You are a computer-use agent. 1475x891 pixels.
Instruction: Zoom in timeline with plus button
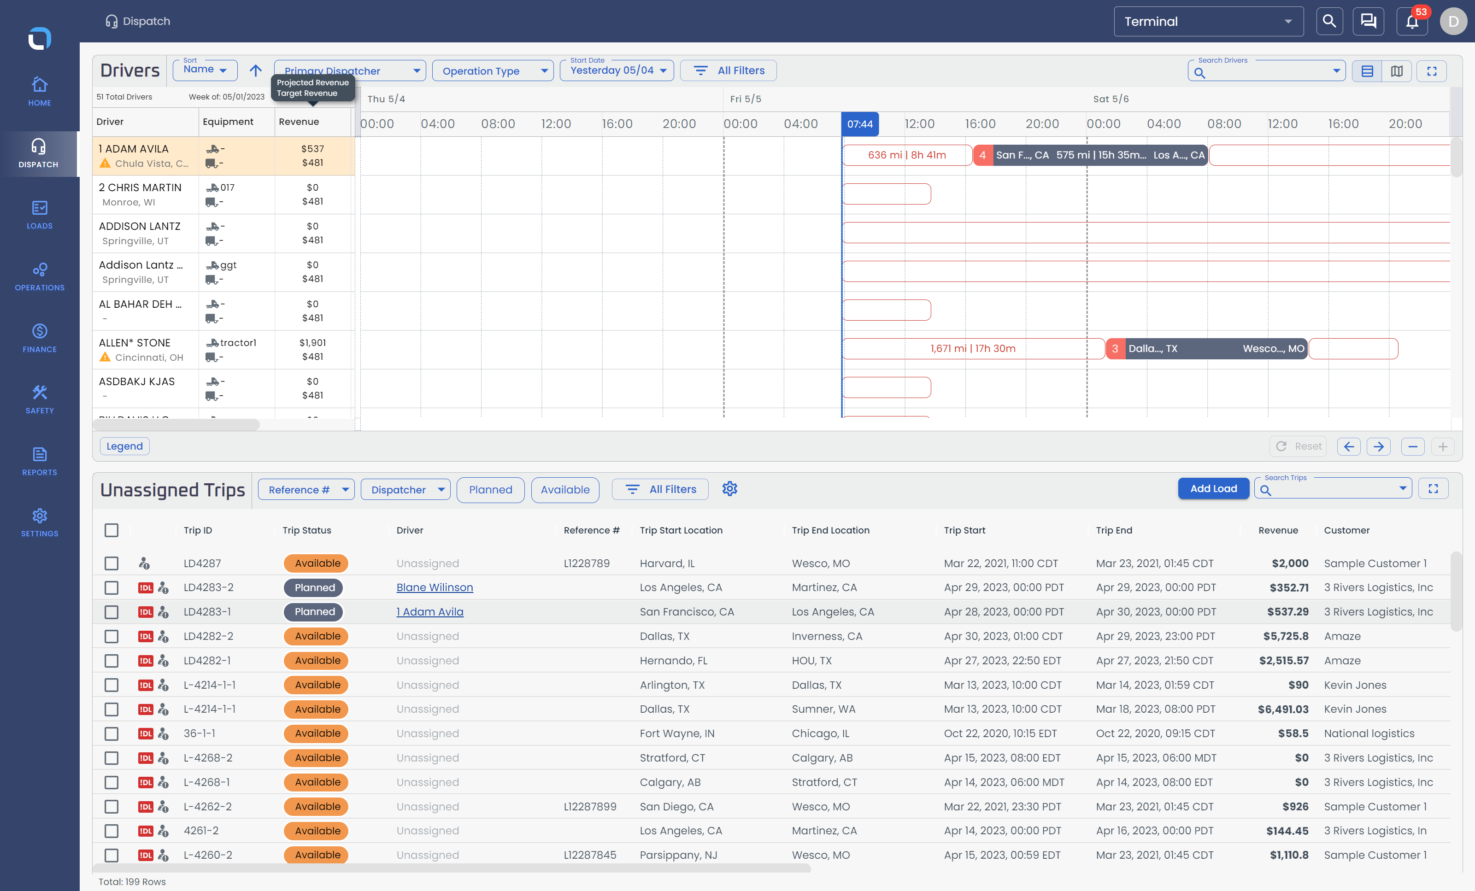coord(1443,446)
